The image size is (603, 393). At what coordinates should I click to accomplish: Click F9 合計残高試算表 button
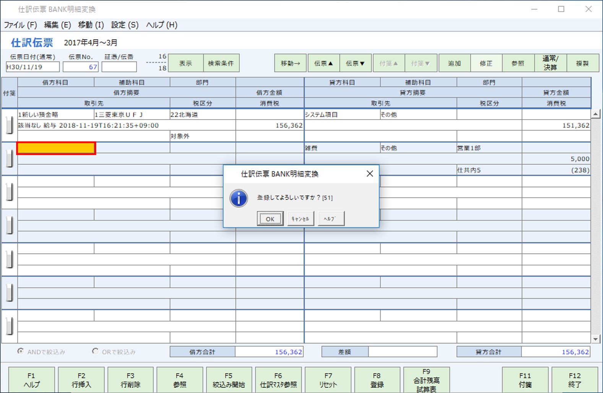pyautogui.click(x=426, y=380)
